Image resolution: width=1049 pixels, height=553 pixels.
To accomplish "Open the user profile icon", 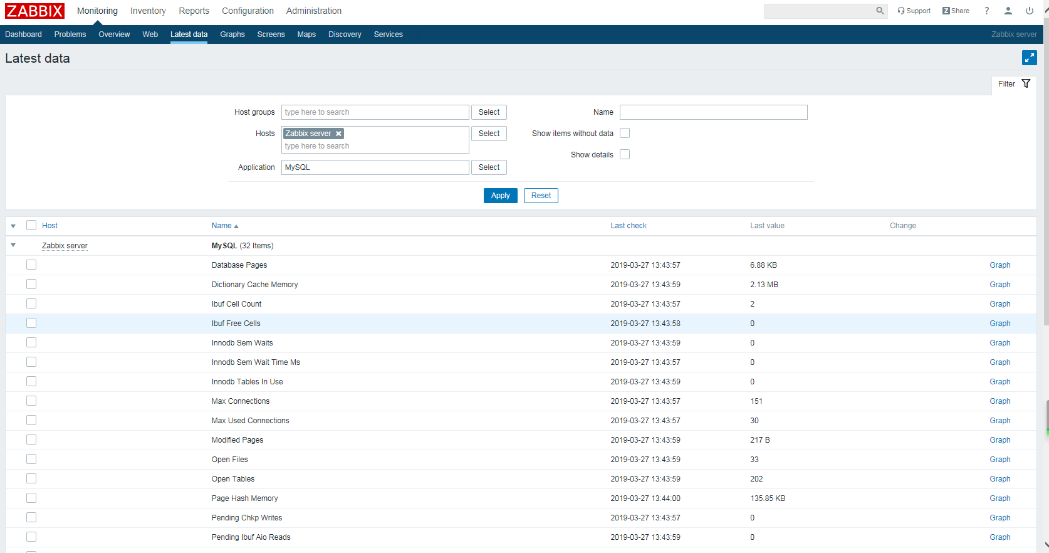I will point(1008,11).
